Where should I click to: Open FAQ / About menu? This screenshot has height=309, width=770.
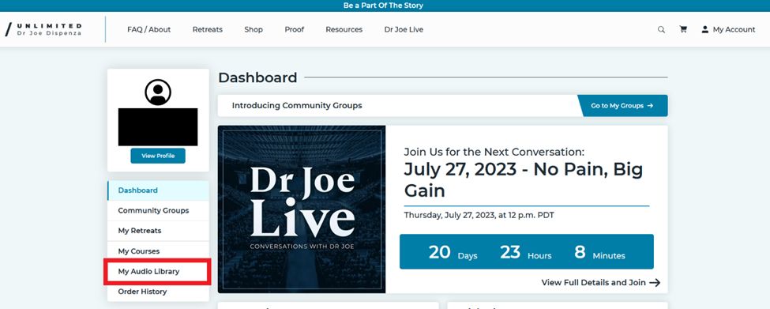click(x=148, y=29)
